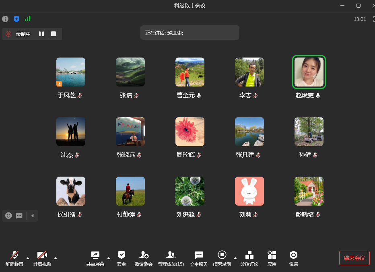This screenshot has width=375, height=272.
Task: Click the red 结束会议 button
Action: 354,258
